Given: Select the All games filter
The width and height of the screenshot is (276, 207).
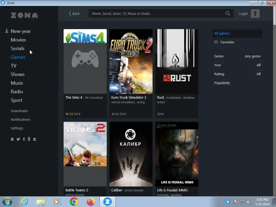Looking at the screenshot, I should (x=237, y=33).
